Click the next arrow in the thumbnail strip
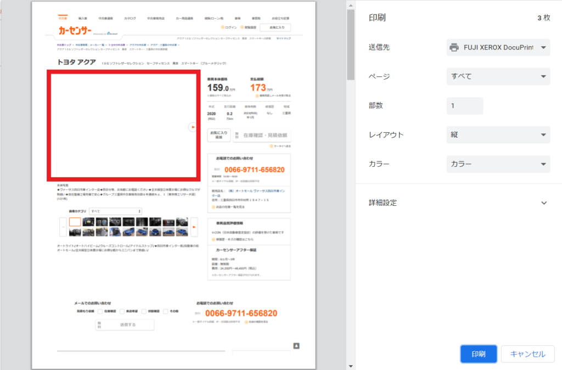The width and height of the screenshot is (562, 370). click(194, 227)
